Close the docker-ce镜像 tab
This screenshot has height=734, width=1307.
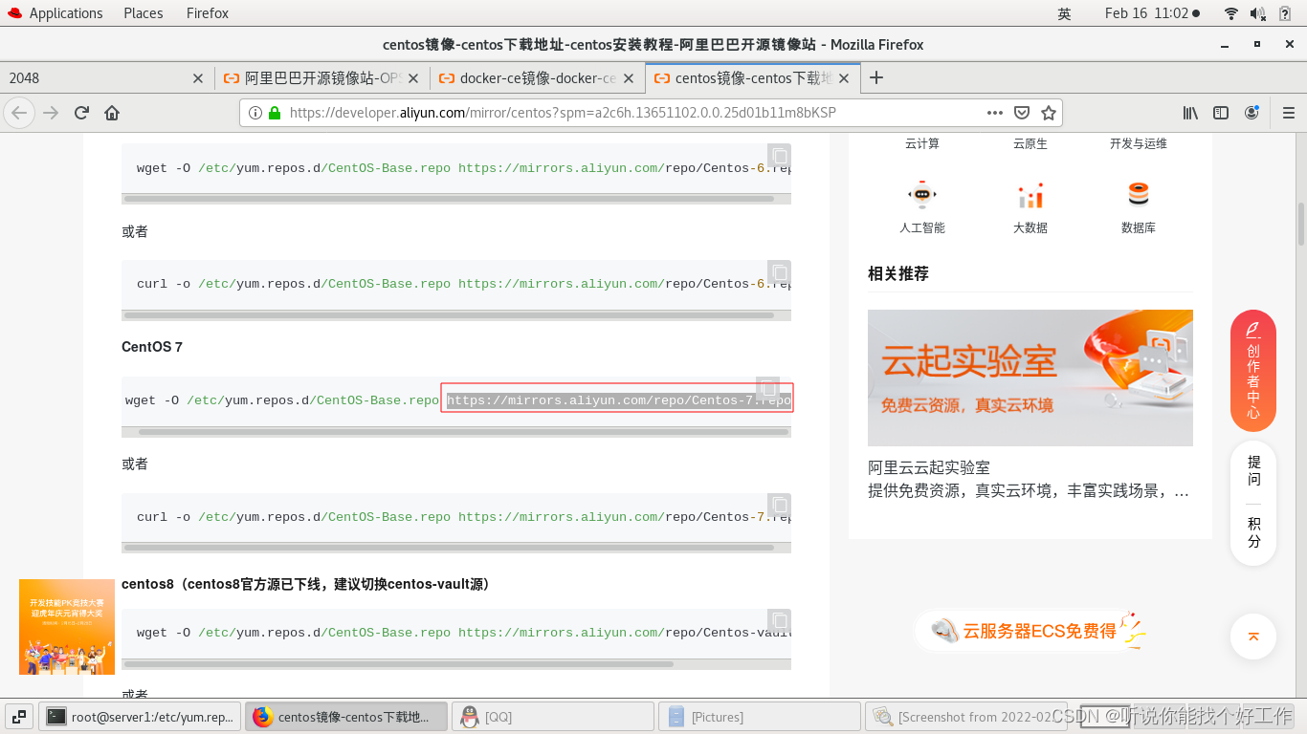click(629, 78)
